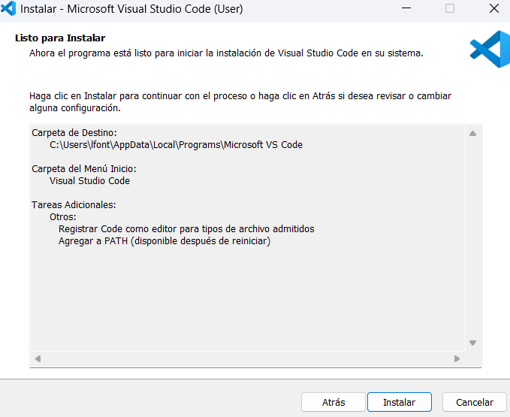The width and height of the screenshot is (510, 417).
Task: Go back with the Atrás button
Action: (x=333, y=402)
